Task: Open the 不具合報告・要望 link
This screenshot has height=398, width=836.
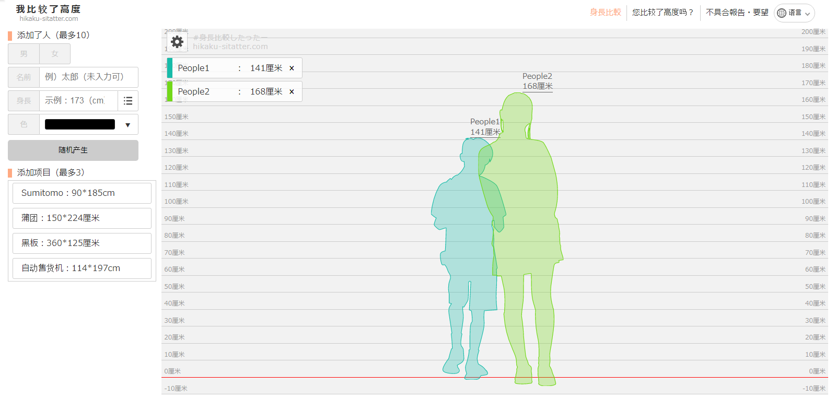Action: click(737, 13)
